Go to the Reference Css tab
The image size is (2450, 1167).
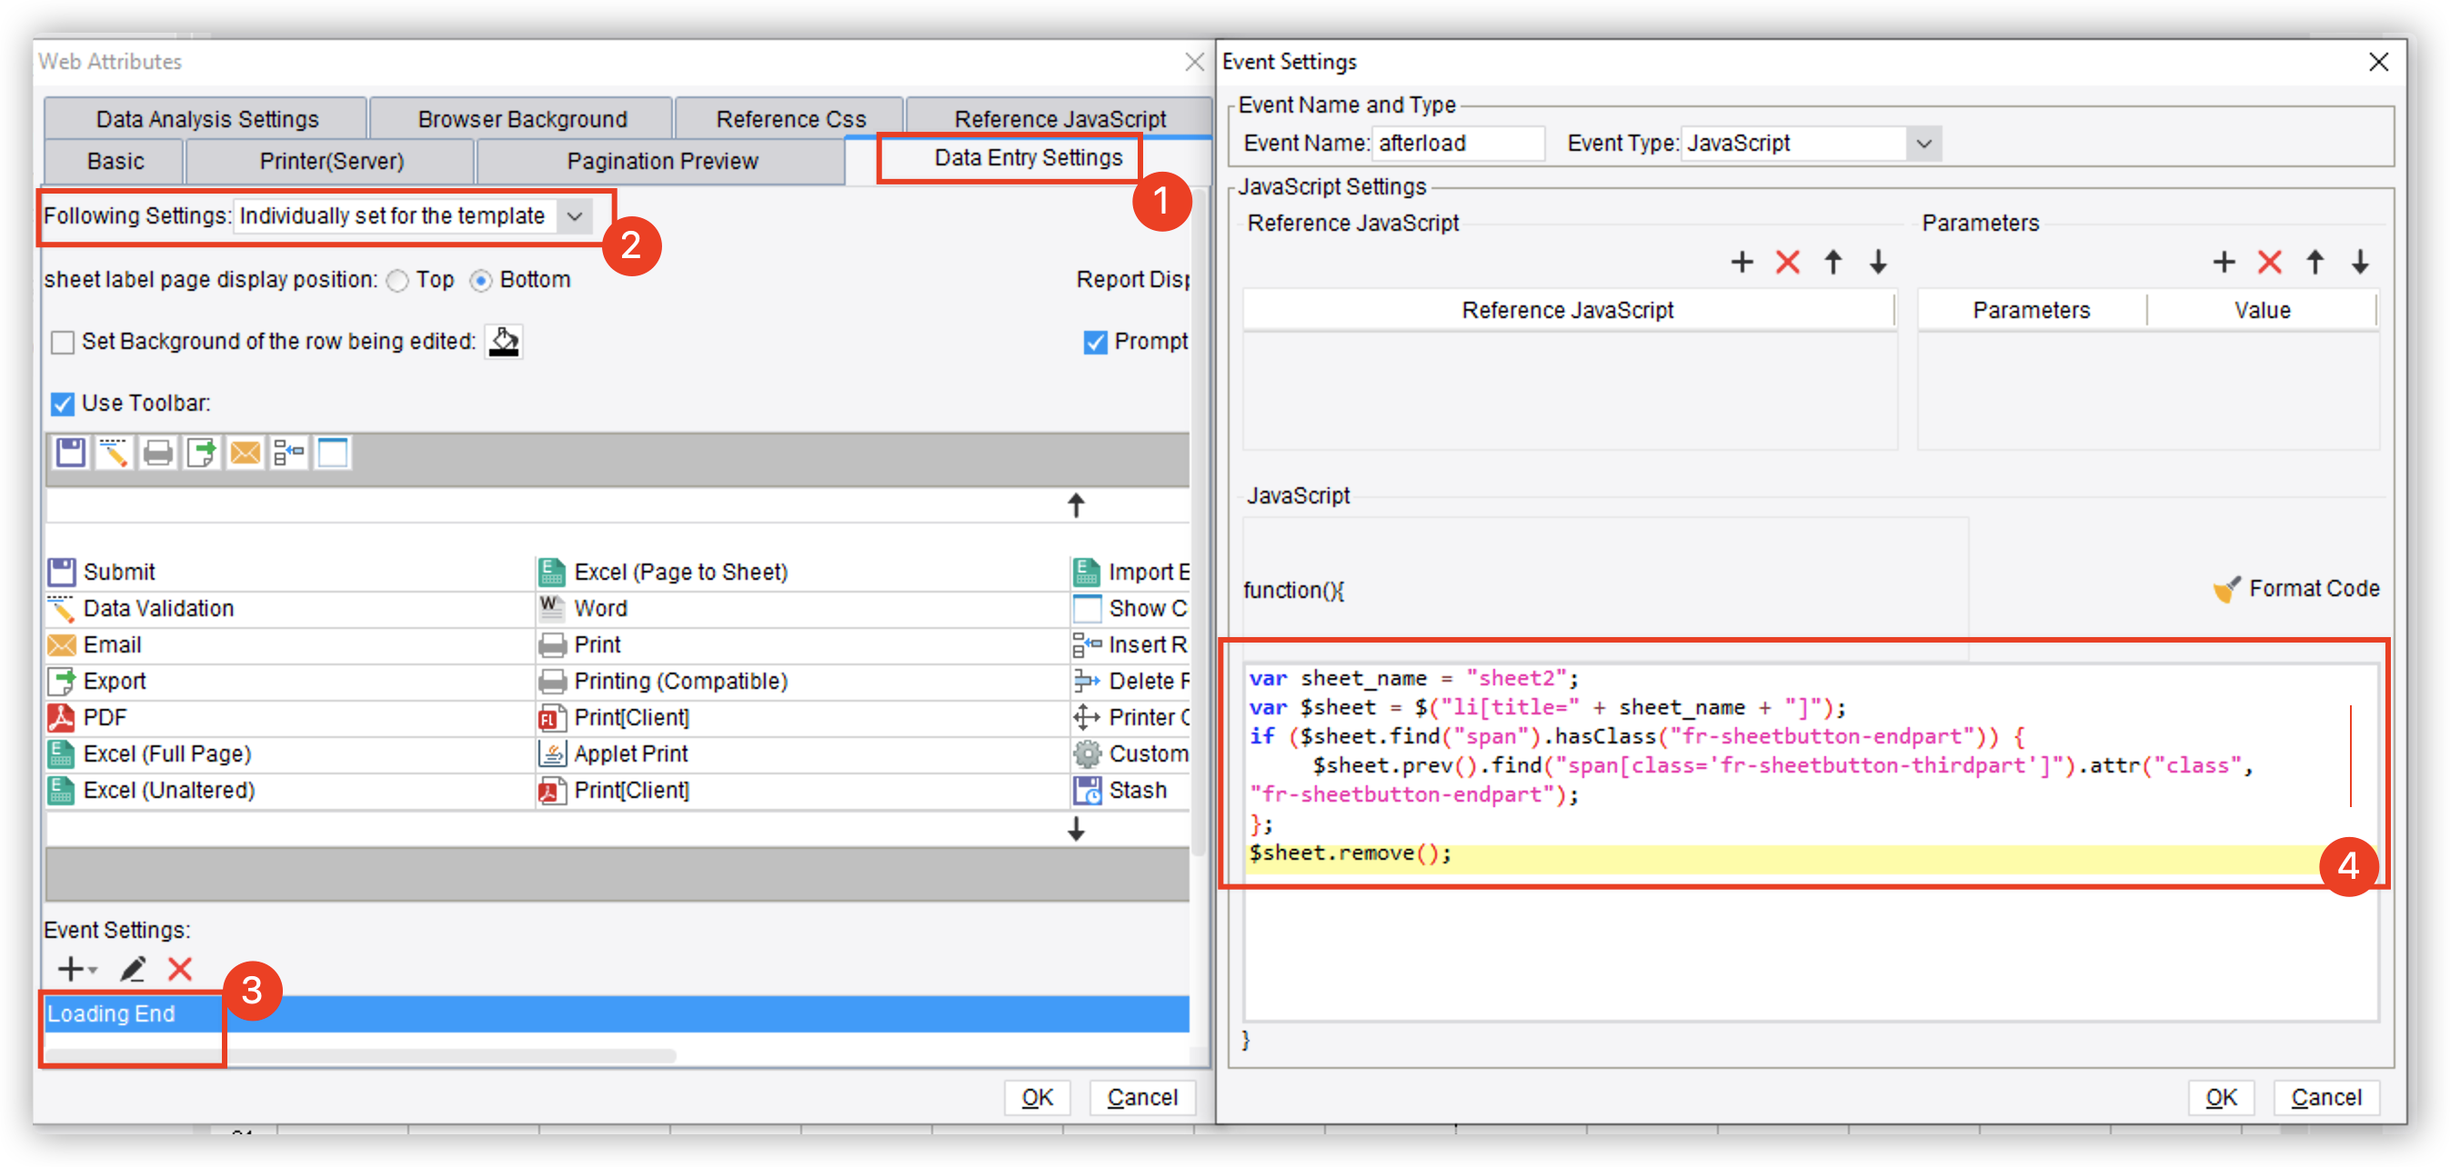click(790, 119)
